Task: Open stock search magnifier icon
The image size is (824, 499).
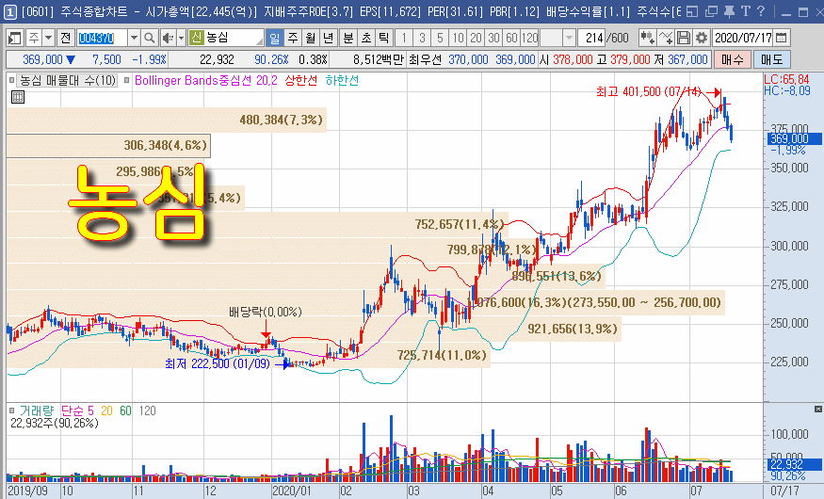Action: pyautogui.click(x=150, y=38)
